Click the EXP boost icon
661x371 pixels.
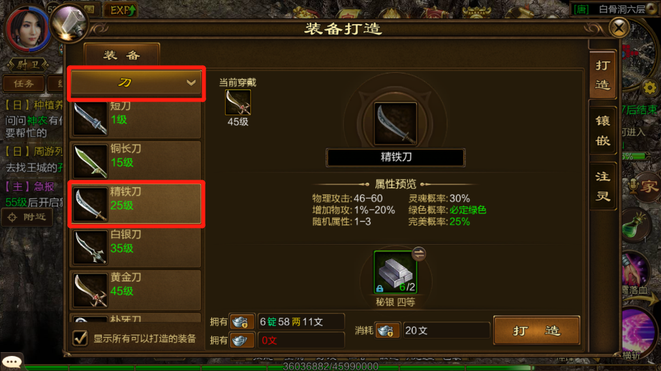122,10
